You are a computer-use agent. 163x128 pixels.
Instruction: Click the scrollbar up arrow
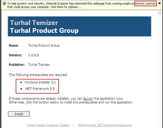click(160, 13)
